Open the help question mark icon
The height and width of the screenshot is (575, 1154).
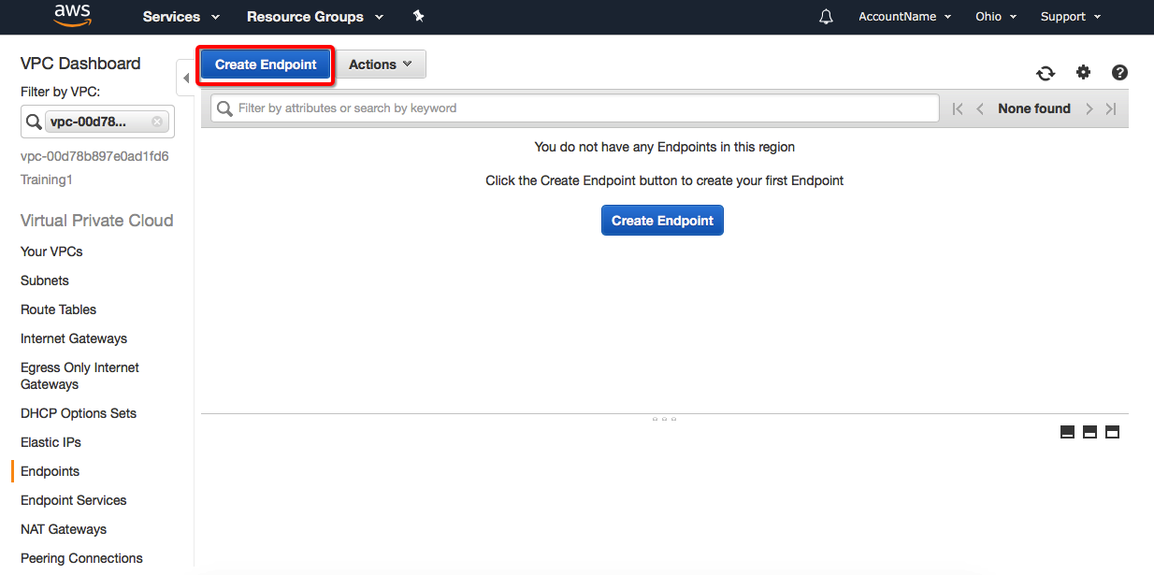click(x=1119, y=72)
